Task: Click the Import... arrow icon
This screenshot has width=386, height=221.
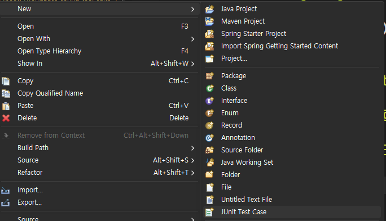Action: 6,190
